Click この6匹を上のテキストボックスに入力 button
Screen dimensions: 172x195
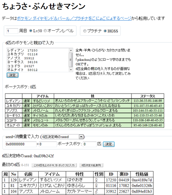(54, 165)
